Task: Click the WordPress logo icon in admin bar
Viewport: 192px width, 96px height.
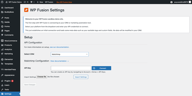Action: (x=2, y=2)
